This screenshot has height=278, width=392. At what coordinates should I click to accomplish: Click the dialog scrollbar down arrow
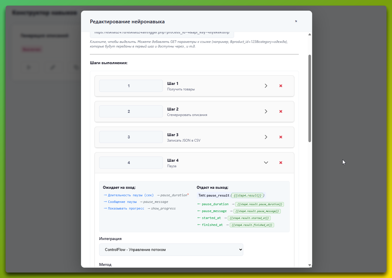pyautogui.click(x=310, y=265)
